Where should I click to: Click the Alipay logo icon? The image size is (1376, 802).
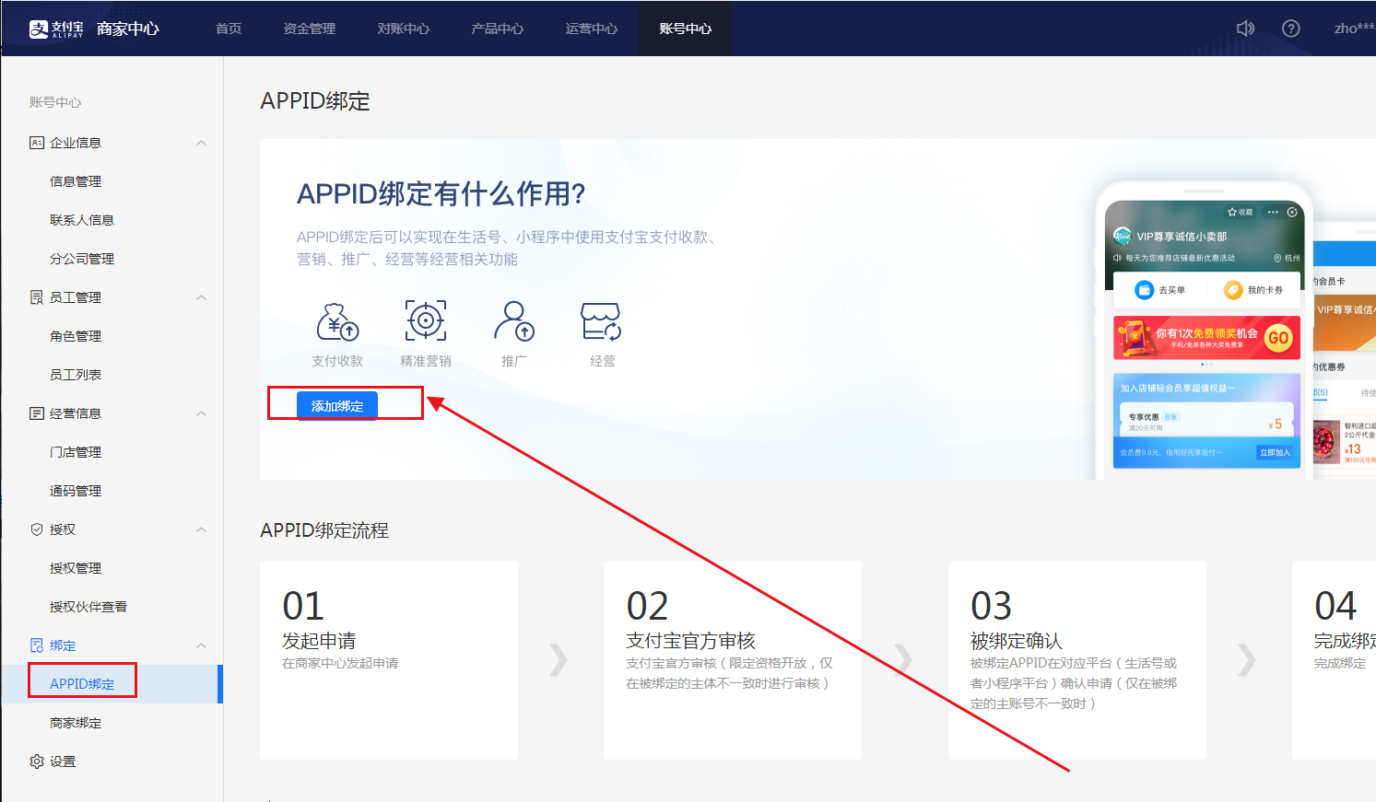point(39,29)
